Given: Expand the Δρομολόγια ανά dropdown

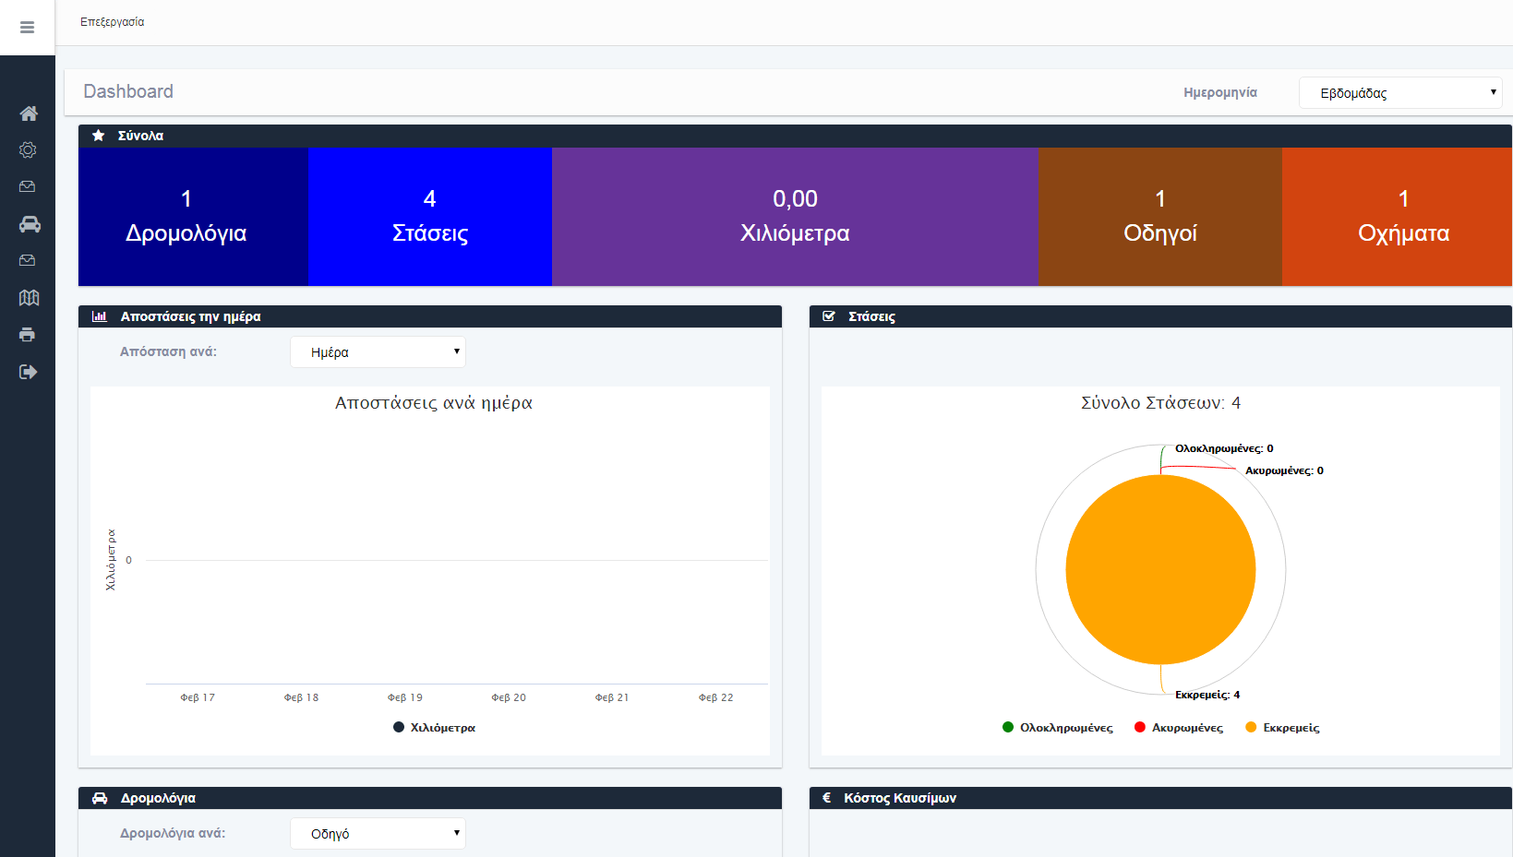Looking at the screenshot, I should pos(378,834).
